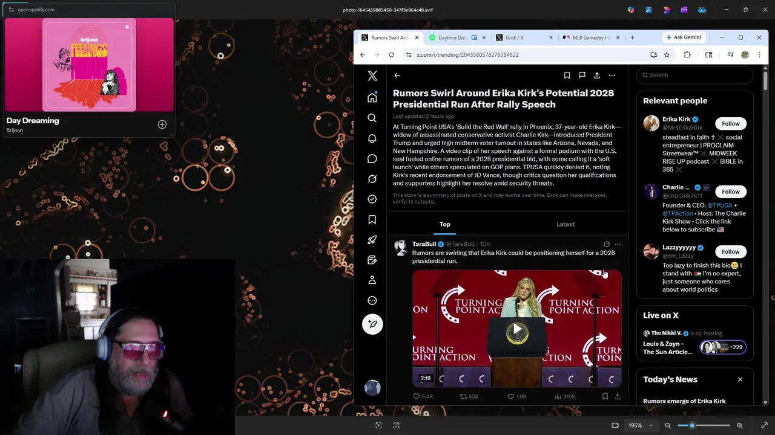775x435 pixels.
Task: Click OneDrive cloud icon in Photos title bar
Action: coord(702,10)
